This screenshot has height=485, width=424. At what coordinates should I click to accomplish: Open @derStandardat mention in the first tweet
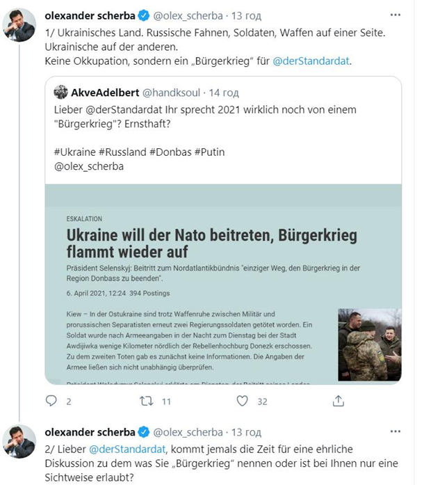312,61
